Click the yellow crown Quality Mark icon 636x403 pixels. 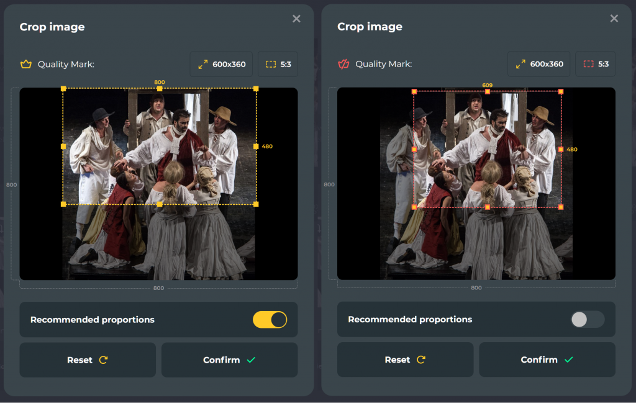click(25, 64)
